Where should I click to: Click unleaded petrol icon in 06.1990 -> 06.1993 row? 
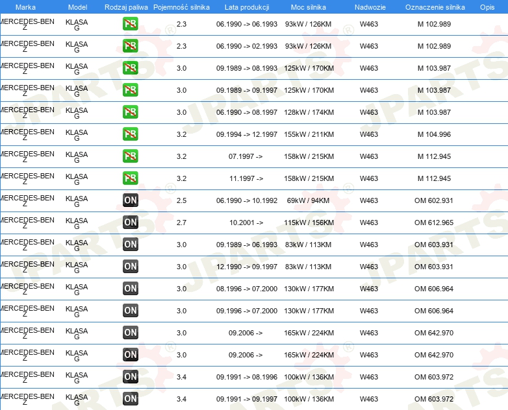[130, 24]
